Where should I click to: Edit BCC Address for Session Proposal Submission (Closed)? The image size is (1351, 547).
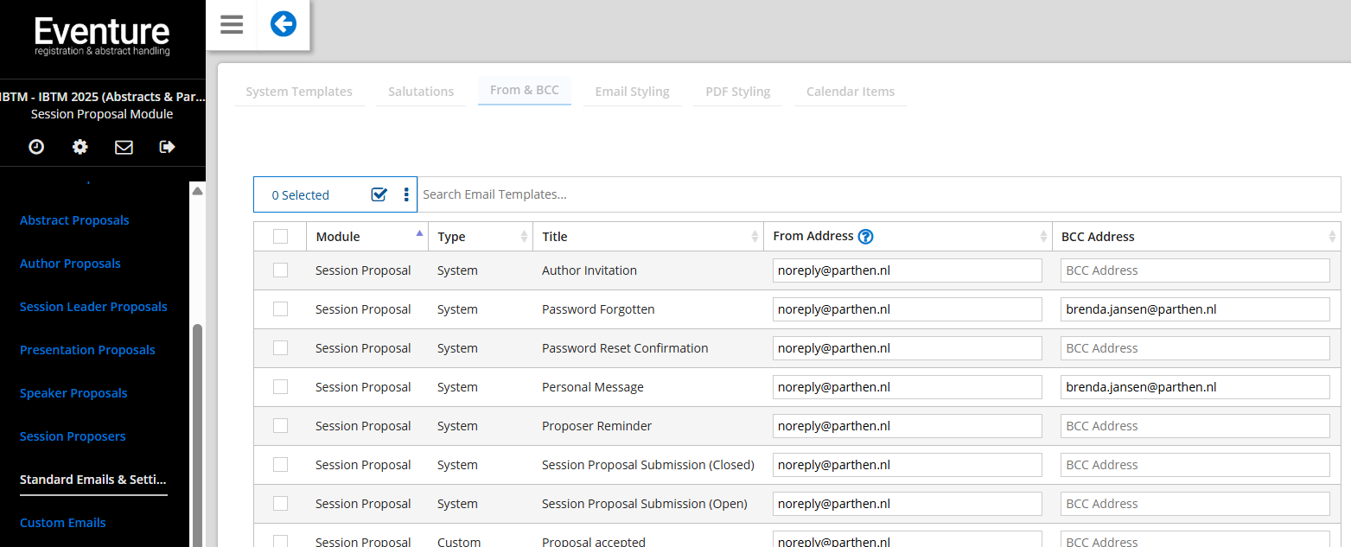click(1195, 465)
